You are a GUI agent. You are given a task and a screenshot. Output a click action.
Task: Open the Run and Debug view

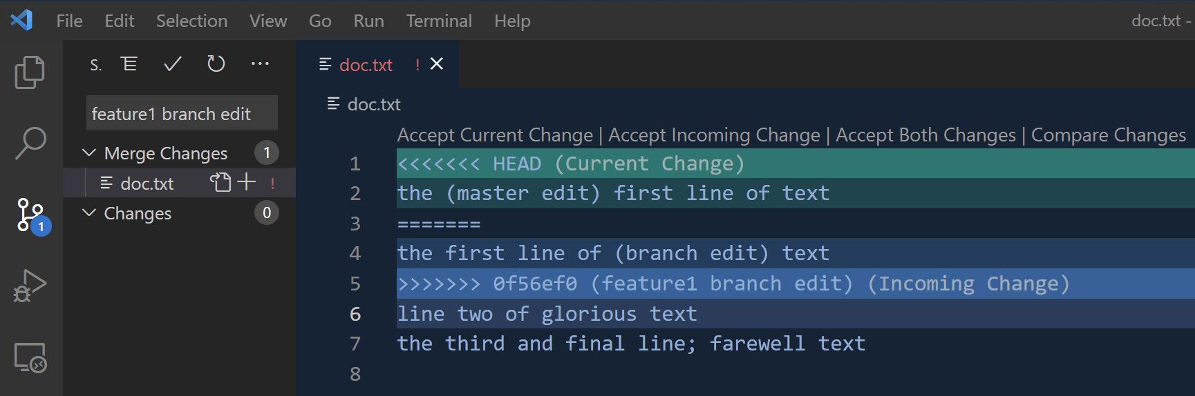[x=30, y=286]
